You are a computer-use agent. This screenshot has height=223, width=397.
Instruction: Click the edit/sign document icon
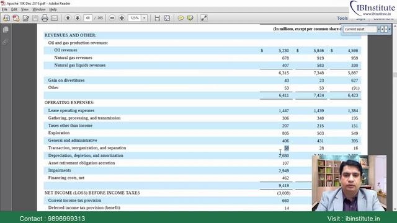pos(26,18)
